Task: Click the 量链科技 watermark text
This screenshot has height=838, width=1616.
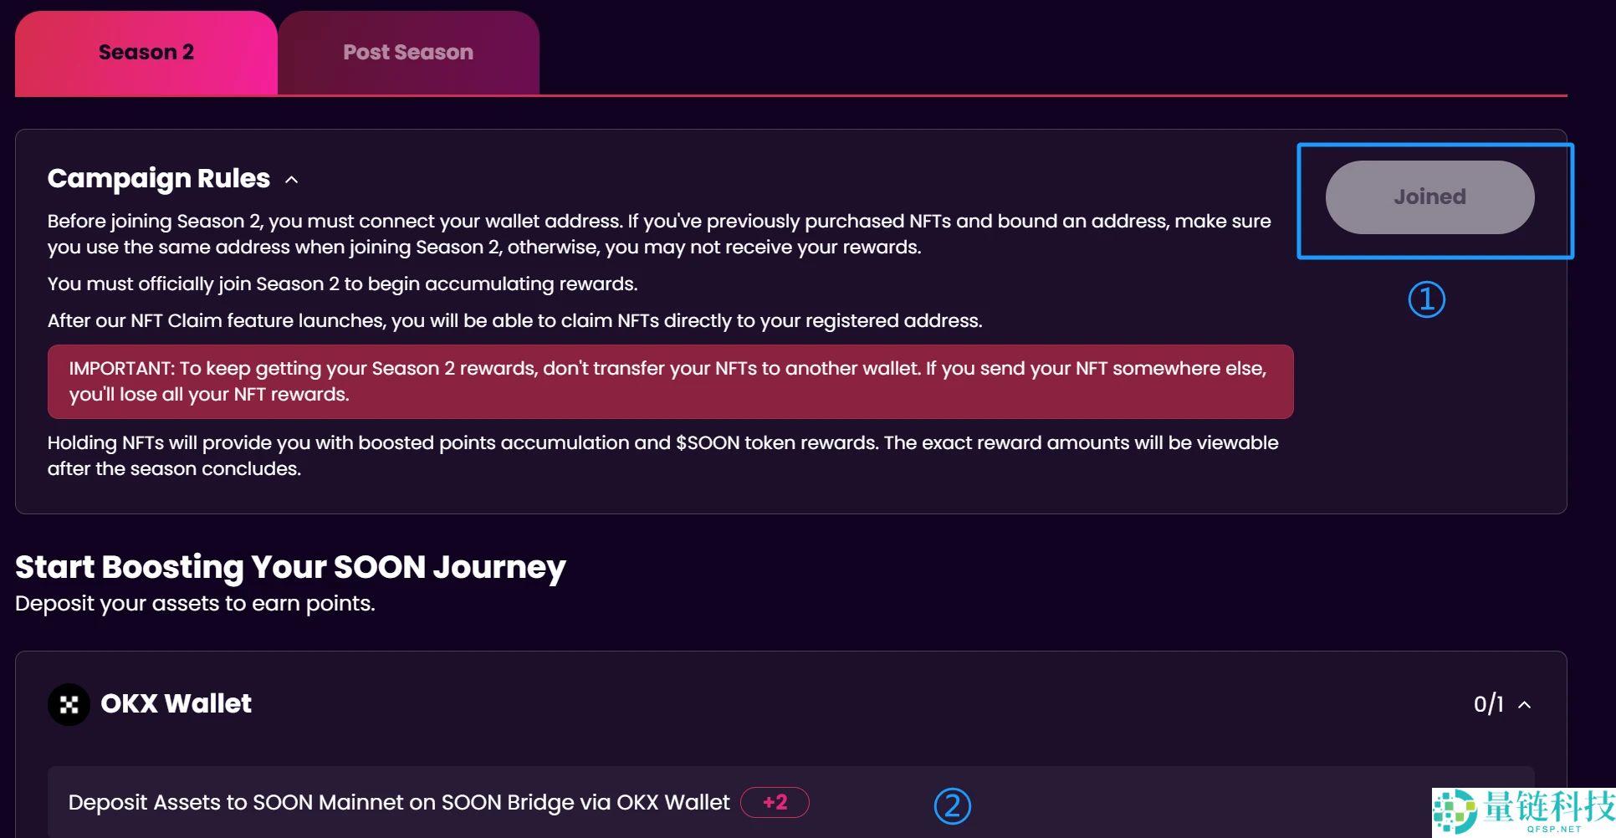Action: tap(1549, 806)
